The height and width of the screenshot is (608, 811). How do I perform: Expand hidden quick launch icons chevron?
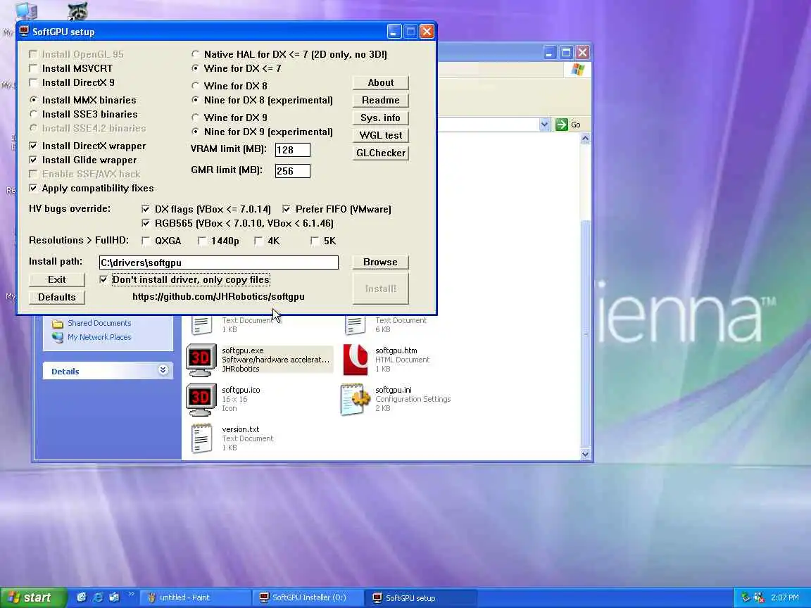tap(131, 594)
